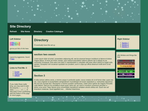Click "silly blinkies and things like that" text

point(127,56)
